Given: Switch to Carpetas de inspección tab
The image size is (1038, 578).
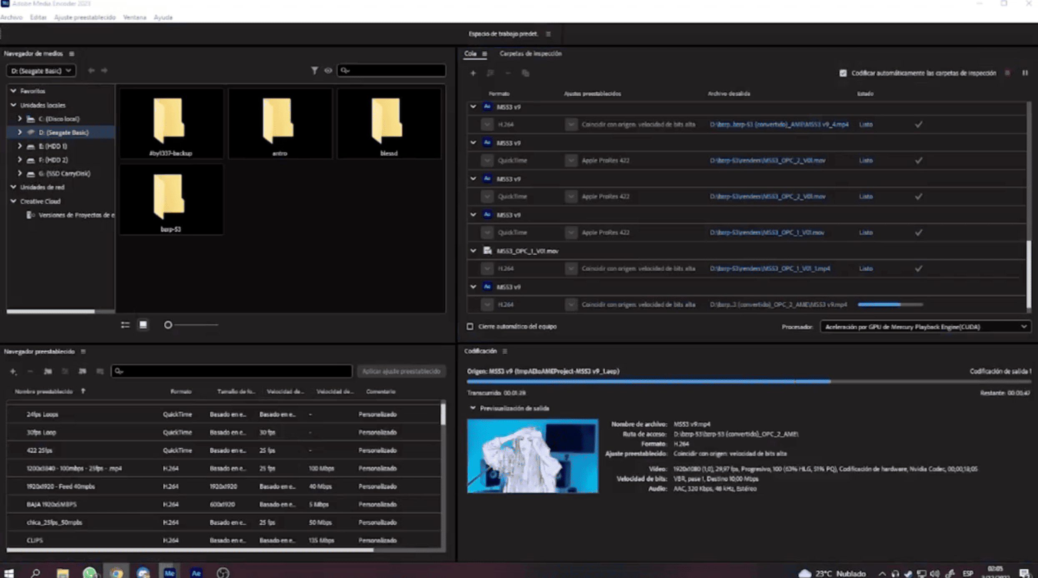Looking at the screenshot, I should [x=530, y=53].
